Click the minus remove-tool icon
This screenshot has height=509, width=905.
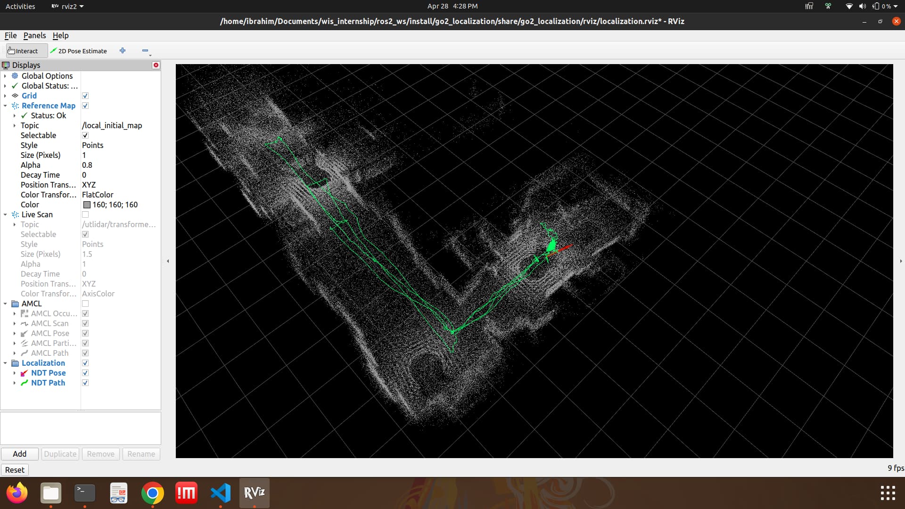pos(145,50)
